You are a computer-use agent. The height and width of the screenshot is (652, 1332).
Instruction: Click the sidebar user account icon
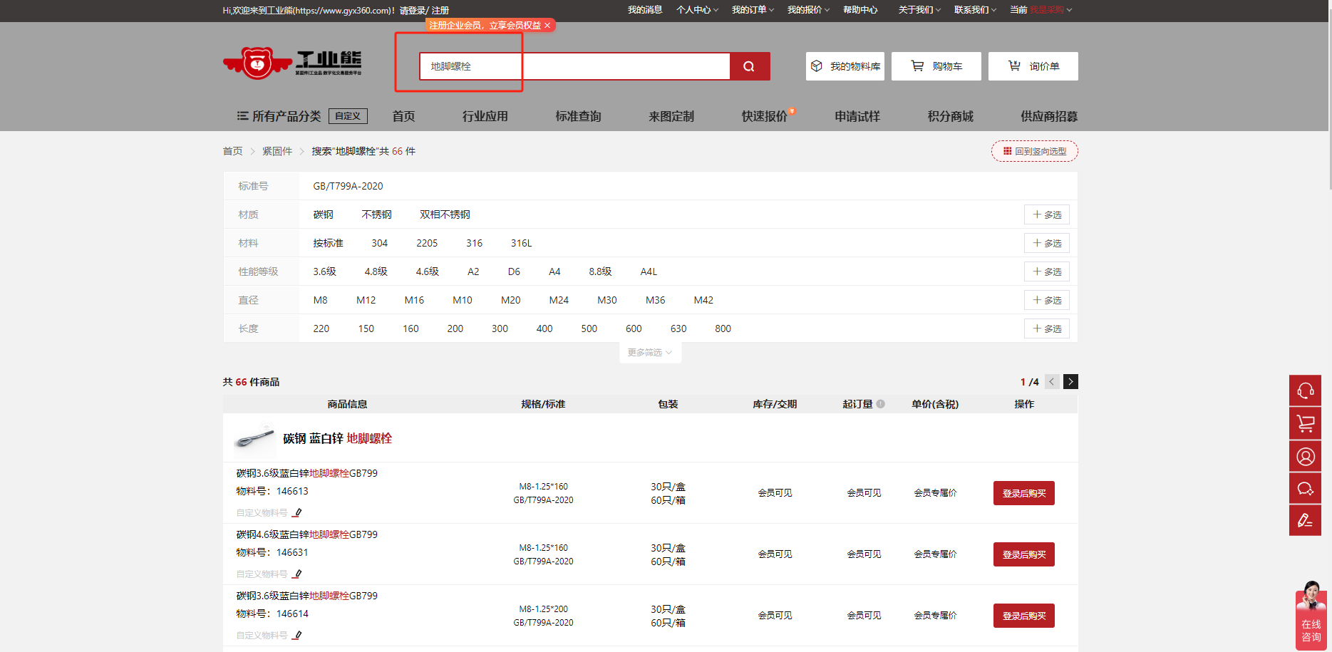click(1305, 456)
